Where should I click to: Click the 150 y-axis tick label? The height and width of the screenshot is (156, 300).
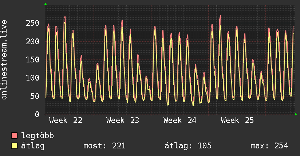(x=32, y=60)
